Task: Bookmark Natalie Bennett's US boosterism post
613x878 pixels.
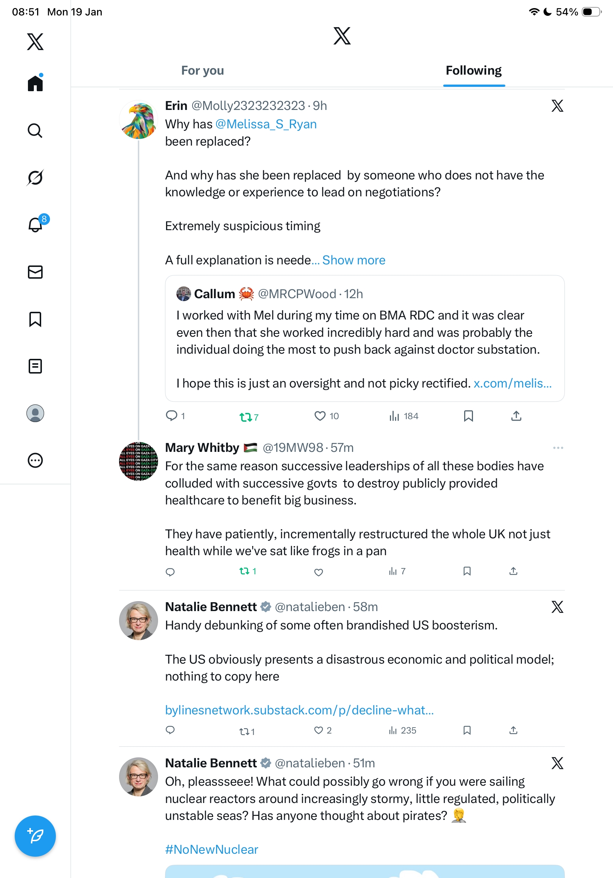Action: (x=467, y=731)
